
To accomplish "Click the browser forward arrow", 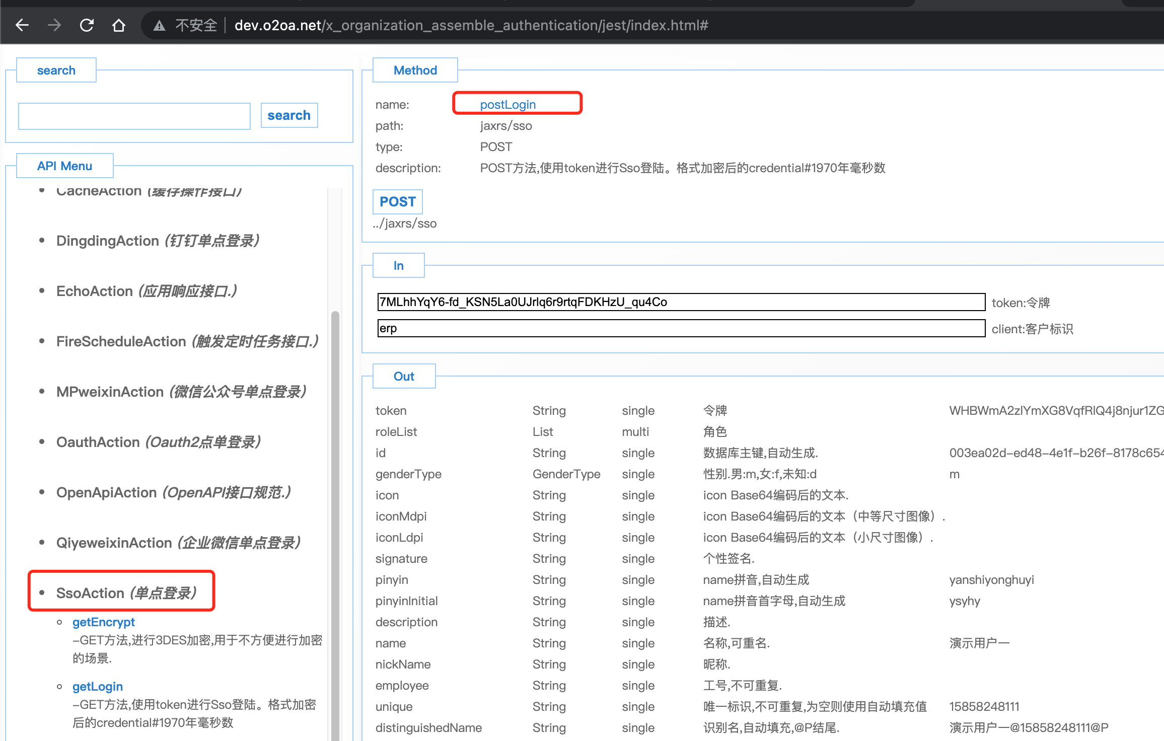I will tap(54, 25).
